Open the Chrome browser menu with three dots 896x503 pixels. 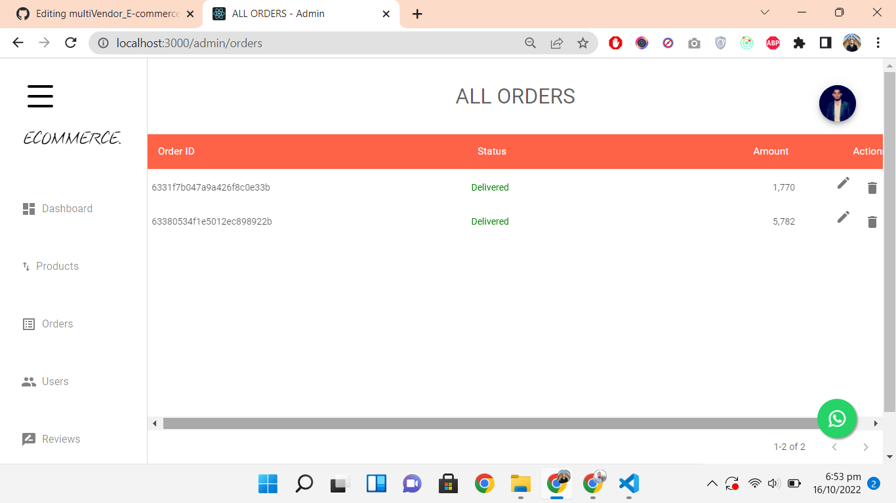pyautogui.click(x=878, y=43)
